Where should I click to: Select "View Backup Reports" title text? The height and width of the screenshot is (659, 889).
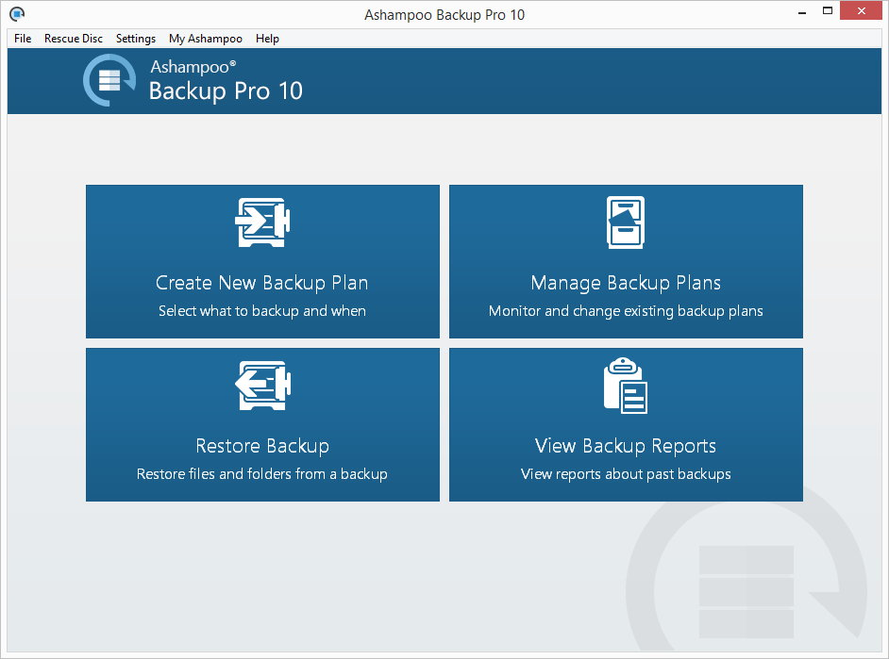pyautogui.click(x=626, y=446)
